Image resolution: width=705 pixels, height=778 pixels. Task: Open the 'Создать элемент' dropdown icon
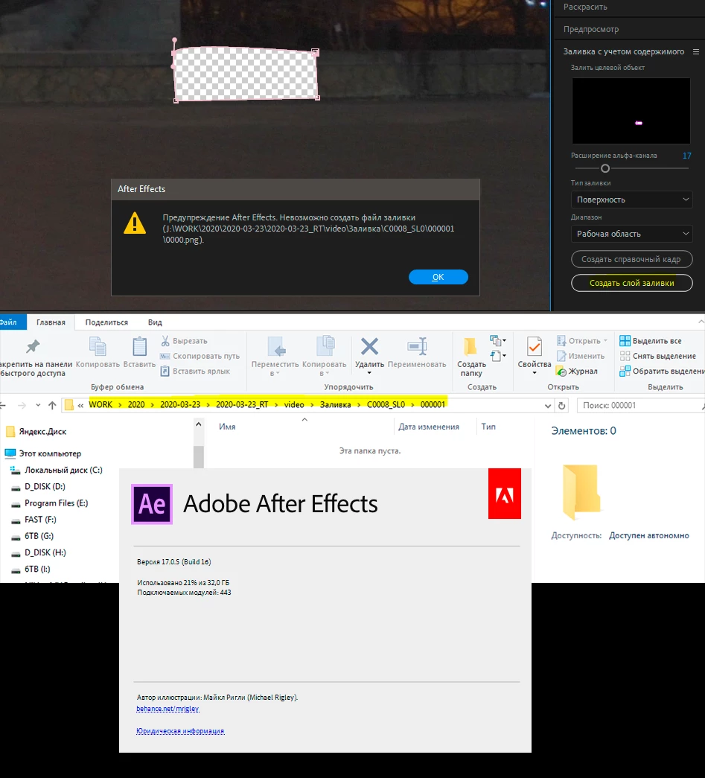(x=497, y=340)
